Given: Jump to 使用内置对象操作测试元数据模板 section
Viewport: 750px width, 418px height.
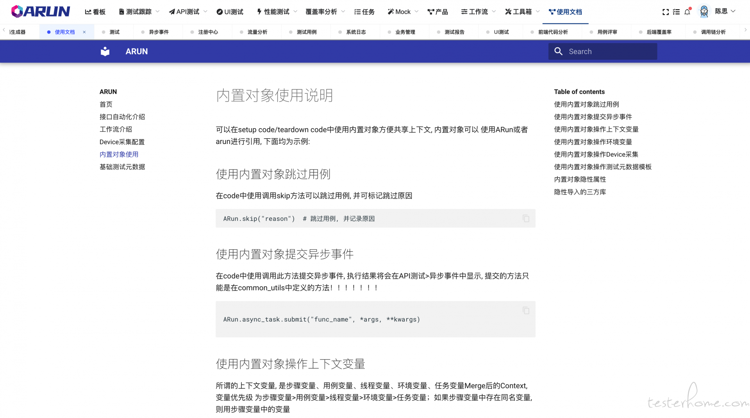Looking at the screenshot, I should click(x=603, y=167).
